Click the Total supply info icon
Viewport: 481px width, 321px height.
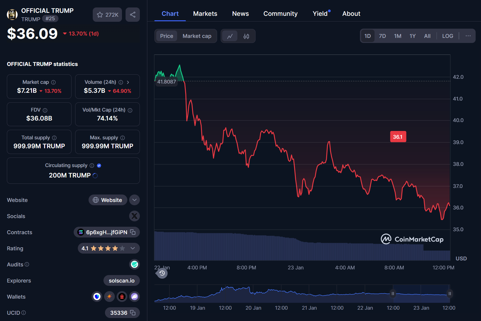pos(54,138)
